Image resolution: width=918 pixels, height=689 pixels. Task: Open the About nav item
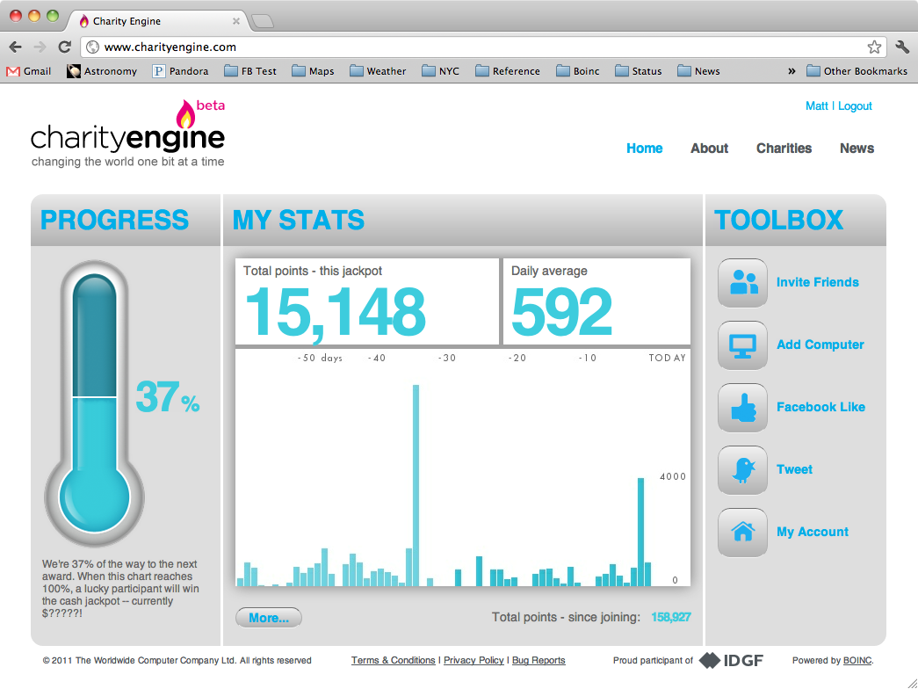[x=710, y=149]
